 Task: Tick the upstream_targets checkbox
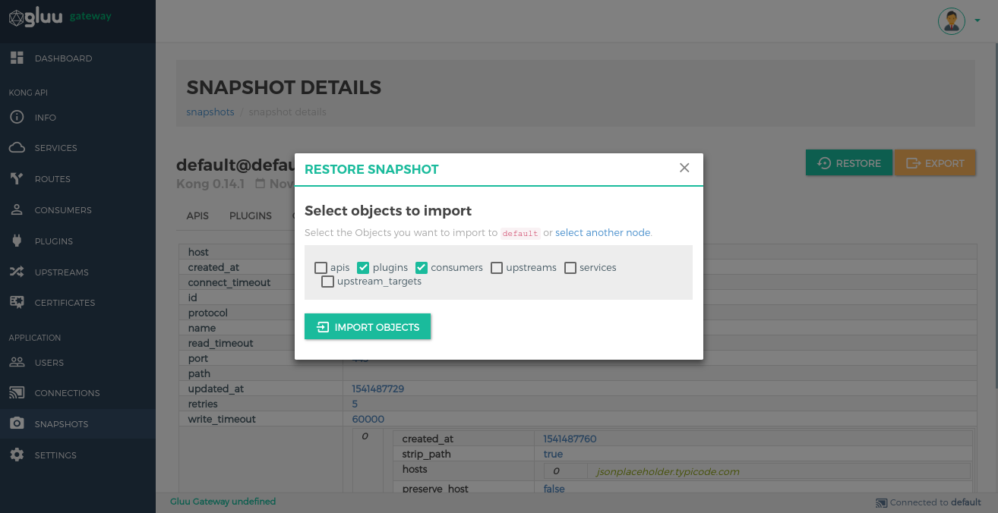(327, 282)
